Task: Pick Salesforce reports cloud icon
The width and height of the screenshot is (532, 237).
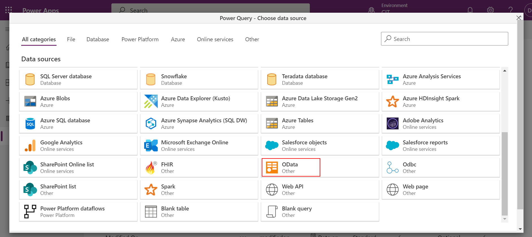Action: [x=392, y=145]
